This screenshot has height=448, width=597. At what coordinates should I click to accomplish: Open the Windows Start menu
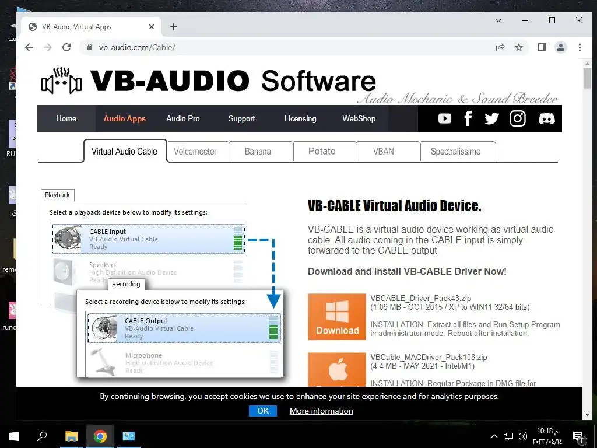click(14, 436)
